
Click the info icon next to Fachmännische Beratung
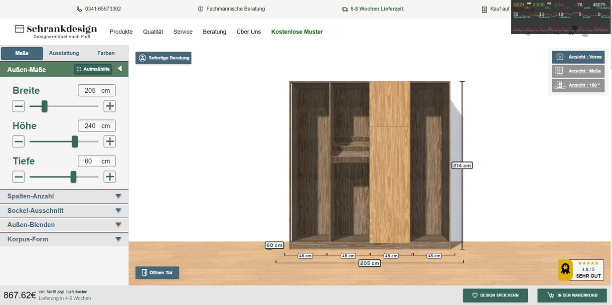pyautogui.click(x=201, y=9)
